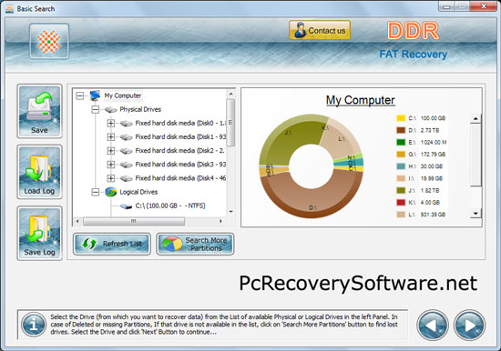
Task: Click the legend scrollbar down arrow
Action: click(475, 214)
